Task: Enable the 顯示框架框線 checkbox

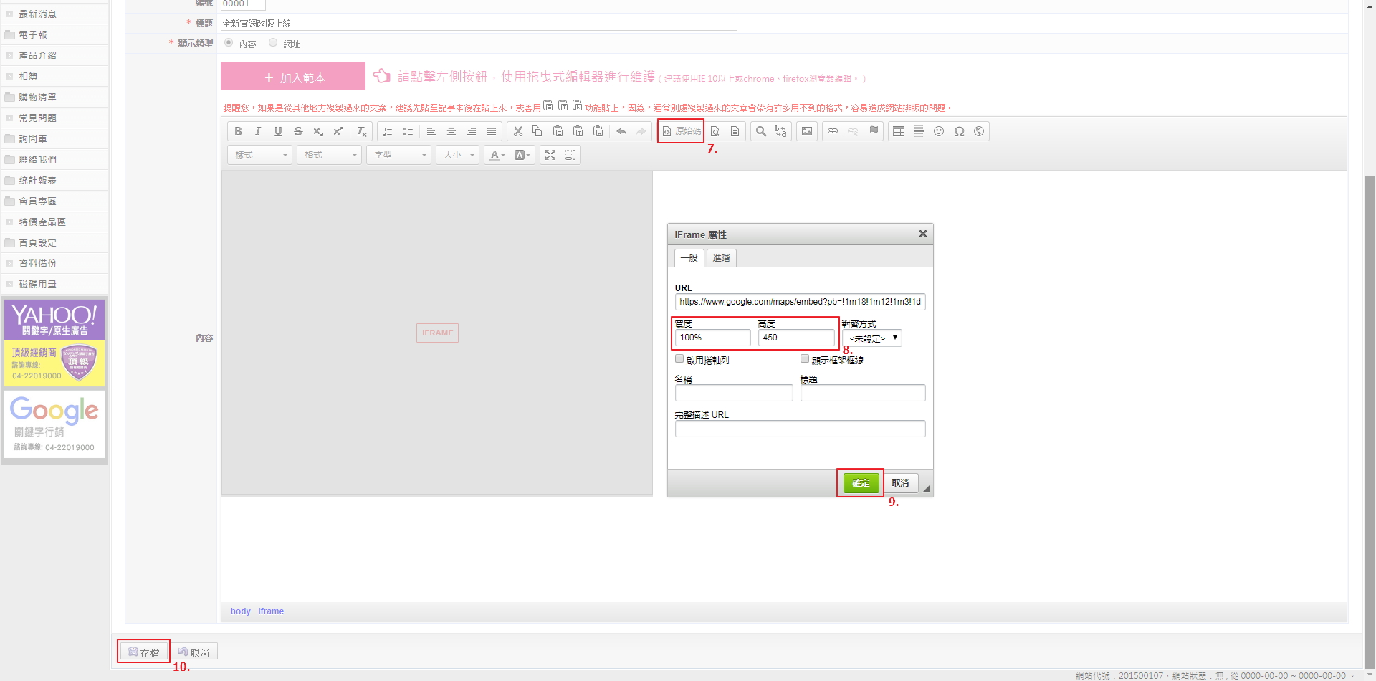Action: point(805,359)
